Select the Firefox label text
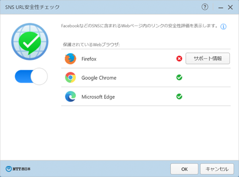239x177 pixels. 89,59
